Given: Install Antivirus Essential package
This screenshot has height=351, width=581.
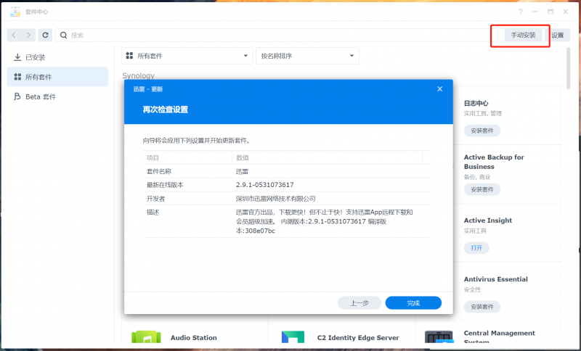Looking at the screenshot, I should [482, 307].
